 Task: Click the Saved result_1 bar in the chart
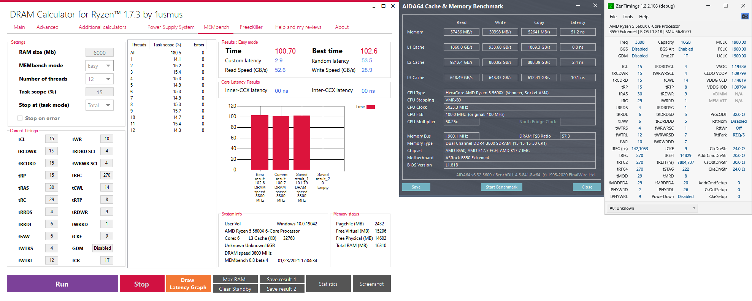tap(302, 143)
